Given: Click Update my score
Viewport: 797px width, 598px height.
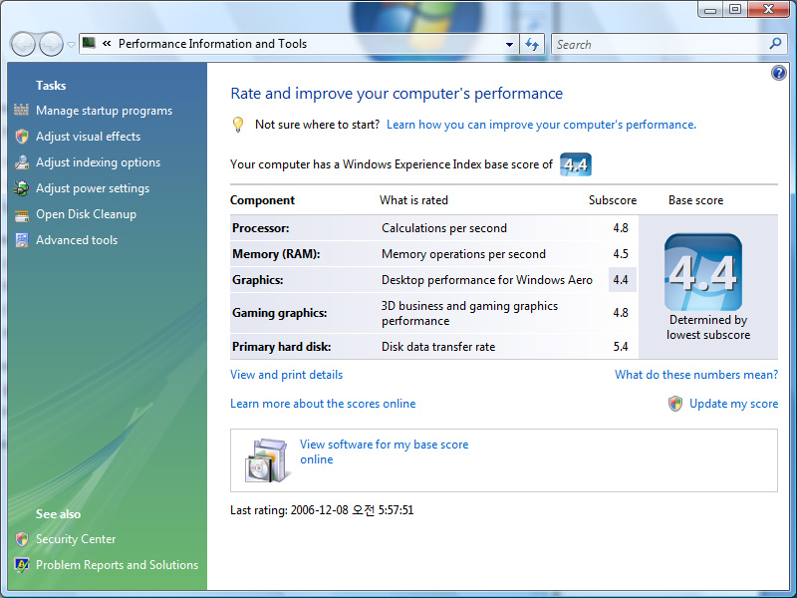Looking at the screenshot, I should [x=733, y=404].
